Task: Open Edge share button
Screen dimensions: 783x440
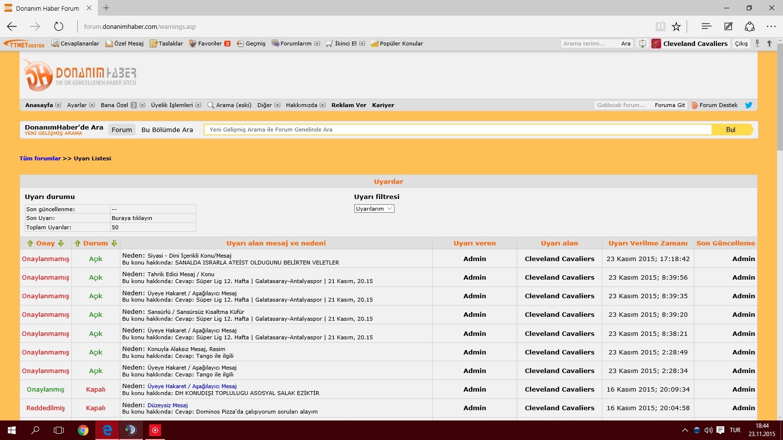Action: (x=750, y=26)
